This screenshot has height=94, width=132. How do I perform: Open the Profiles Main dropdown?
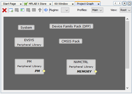point(97,10)
